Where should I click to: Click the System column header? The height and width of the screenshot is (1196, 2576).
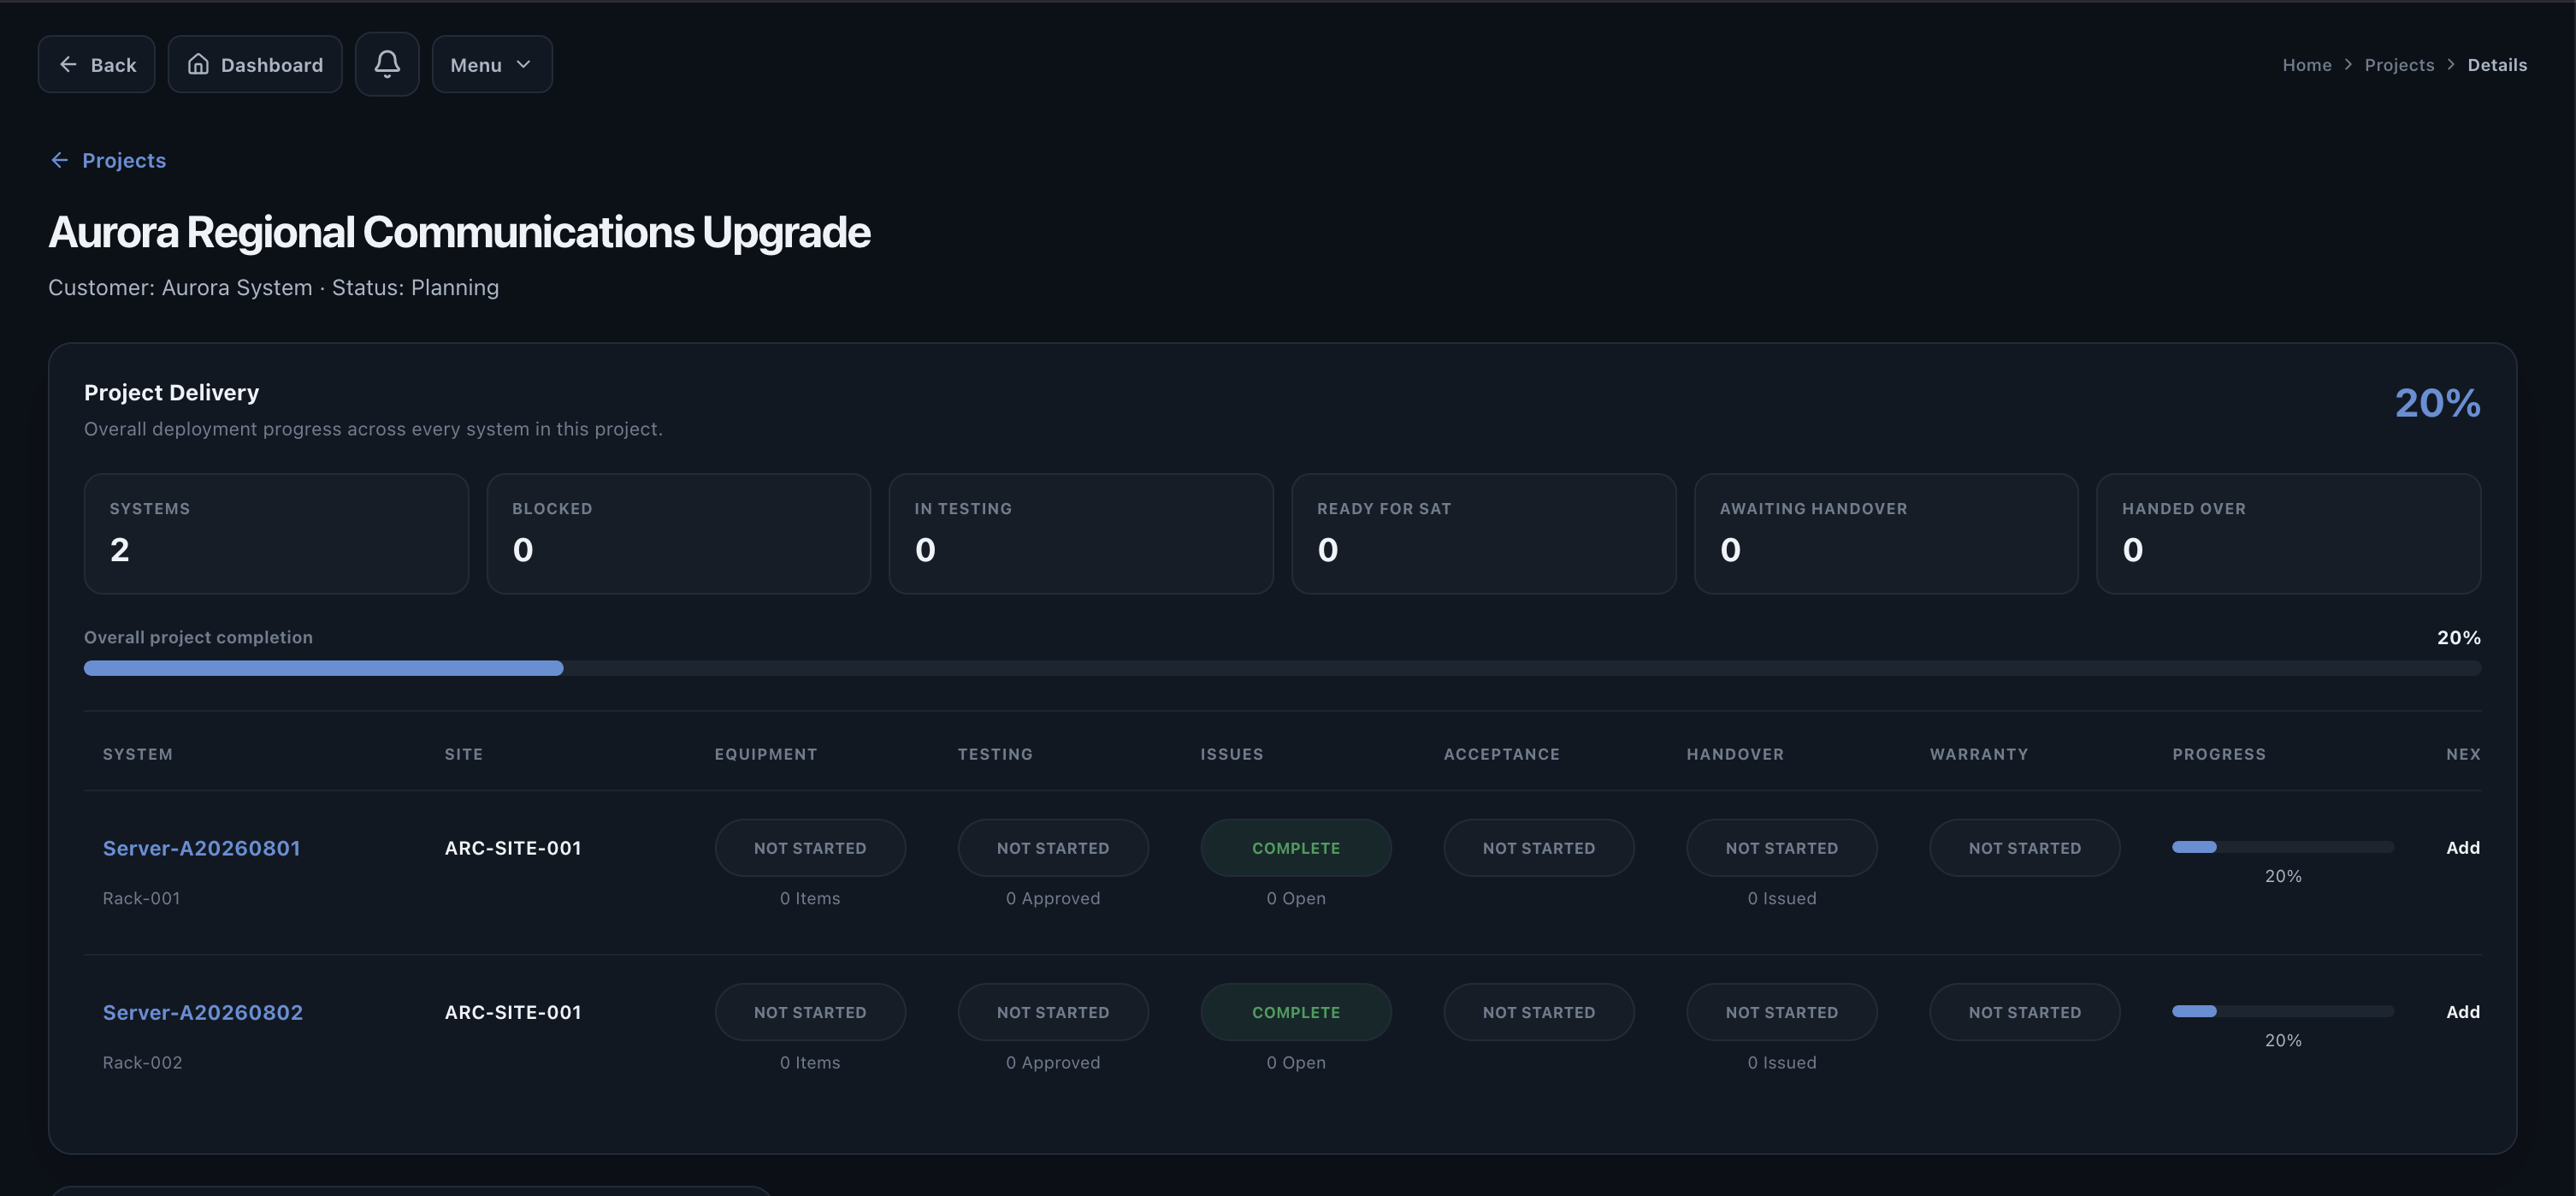pos(138,754)
